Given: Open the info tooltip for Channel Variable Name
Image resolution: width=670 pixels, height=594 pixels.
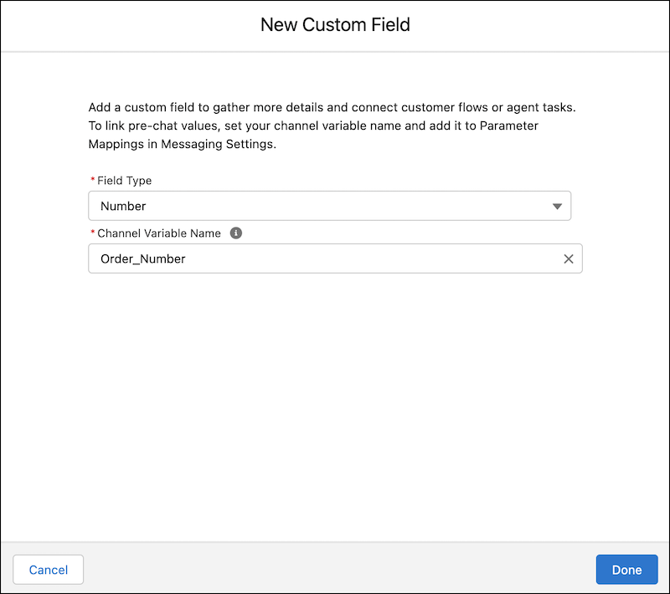Looking at the screenshot, I should tap(235, 233).
